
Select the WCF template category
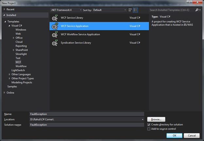point(18,62)
